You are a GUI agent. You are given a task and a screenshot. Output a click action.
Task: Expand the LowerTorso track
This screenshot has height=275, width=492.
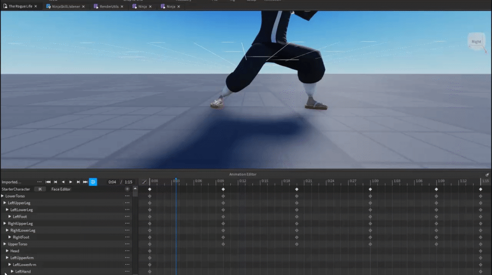click(x=2, y=196)
